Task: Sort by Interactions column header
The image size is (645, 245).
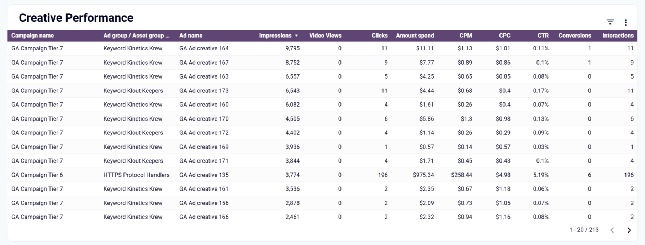Action: [x=618, y=36]
